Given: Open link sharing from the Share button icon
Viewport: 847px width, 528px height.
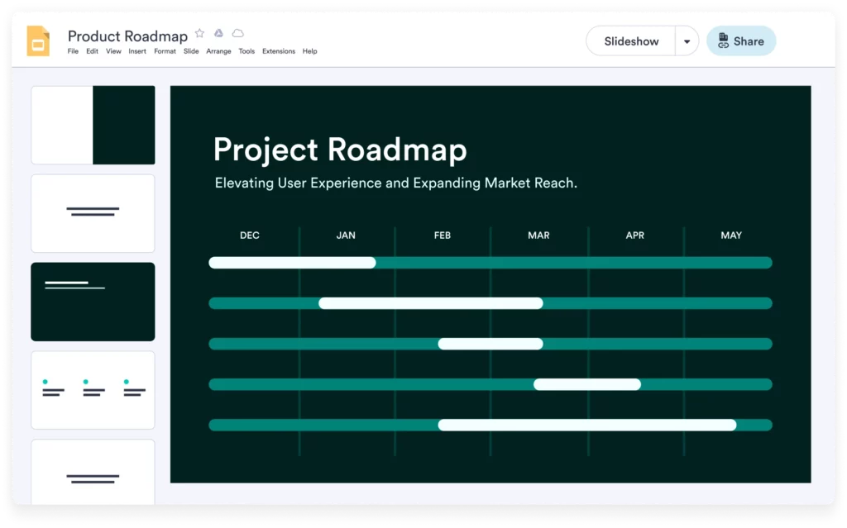Looking at the screenshot, I should click(724, 40).
